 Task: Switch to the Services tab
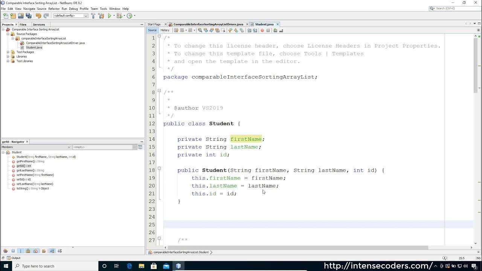tap(39, 24)
